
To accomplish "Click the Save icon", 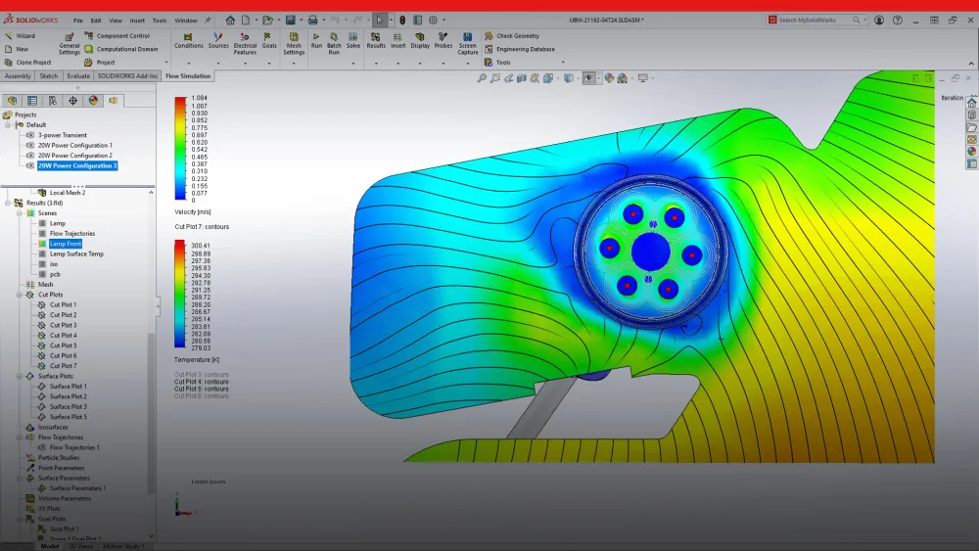I will [291, 20].
